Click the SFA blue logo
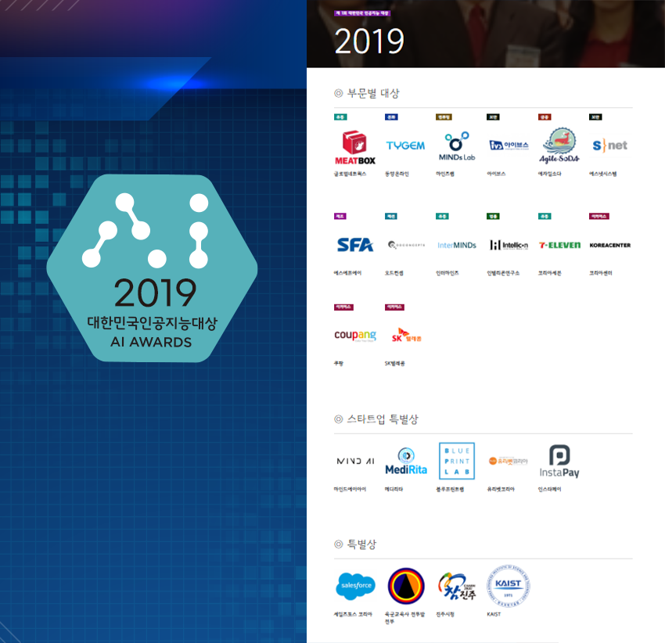665x643 pixels. pyautogui.click(x=354, y=245)
